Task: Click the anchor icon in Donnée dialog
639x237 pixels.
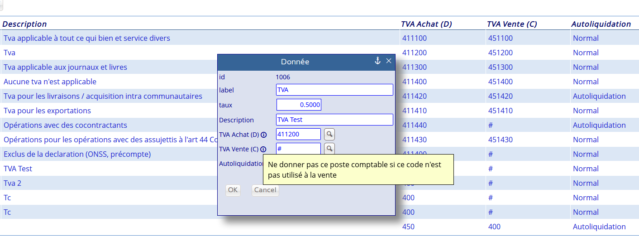Action: 377,61
